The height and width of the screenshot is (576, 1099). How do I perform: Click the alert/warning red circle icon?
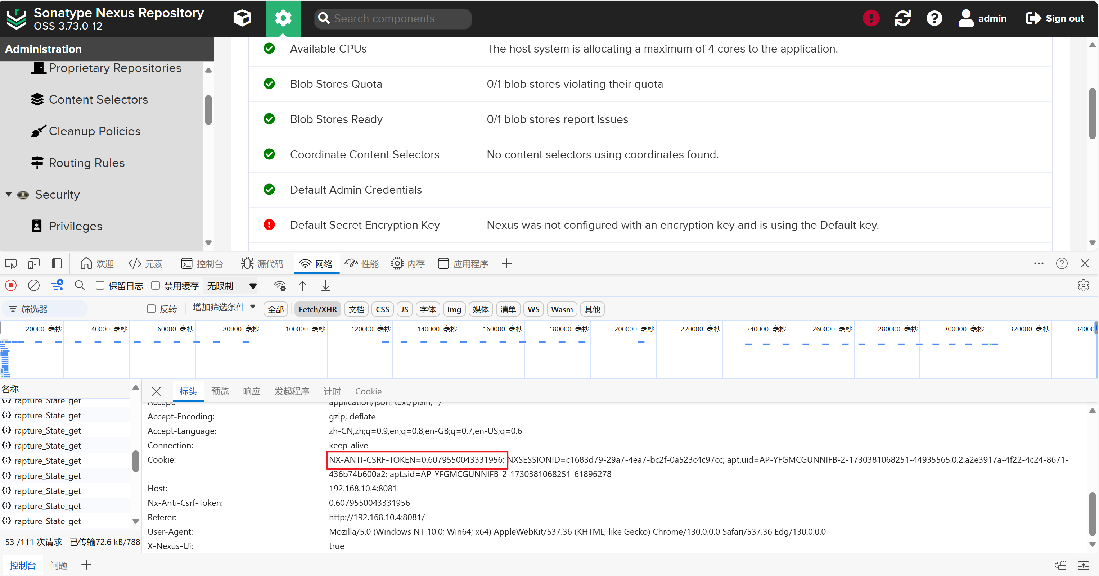871,17
